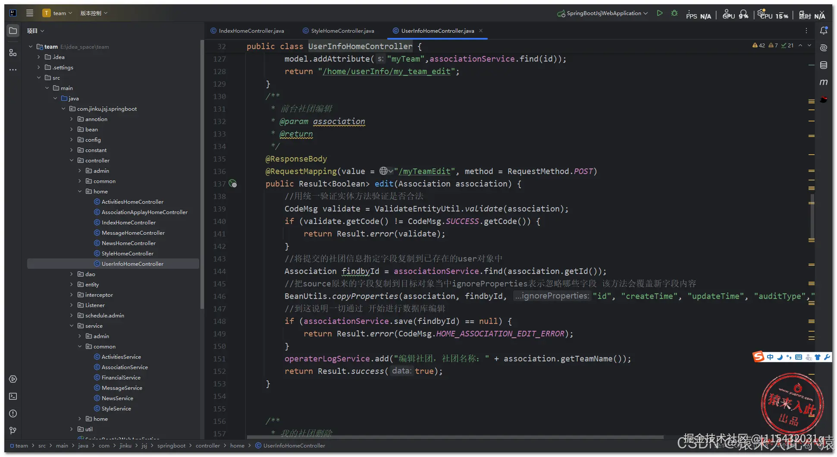The height and width of the screenshot is (457, 837).
Task: Open the Database tool window
Action: [824, 65]
